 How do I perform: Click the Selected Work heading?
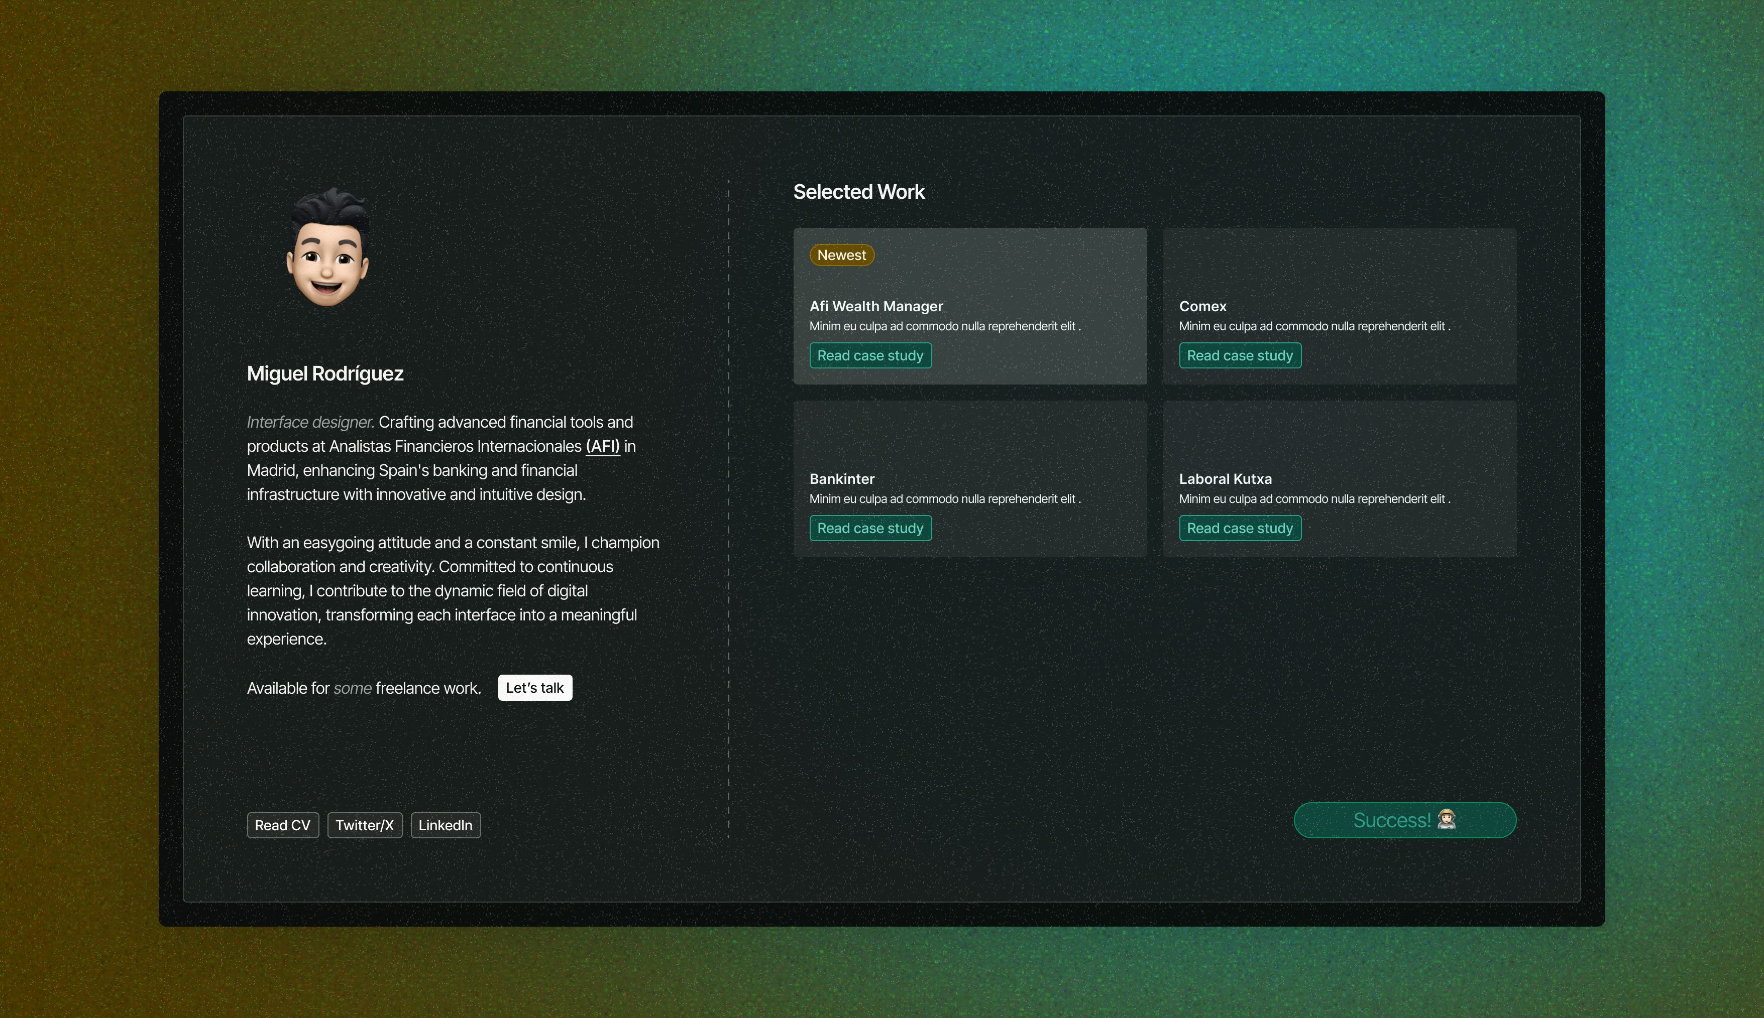tap(859, 191)
